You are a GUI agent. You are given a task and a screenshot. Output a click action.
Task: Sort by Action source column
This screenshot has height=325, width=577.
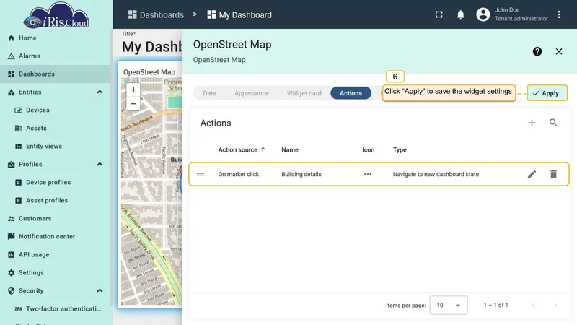click(242, 150)
